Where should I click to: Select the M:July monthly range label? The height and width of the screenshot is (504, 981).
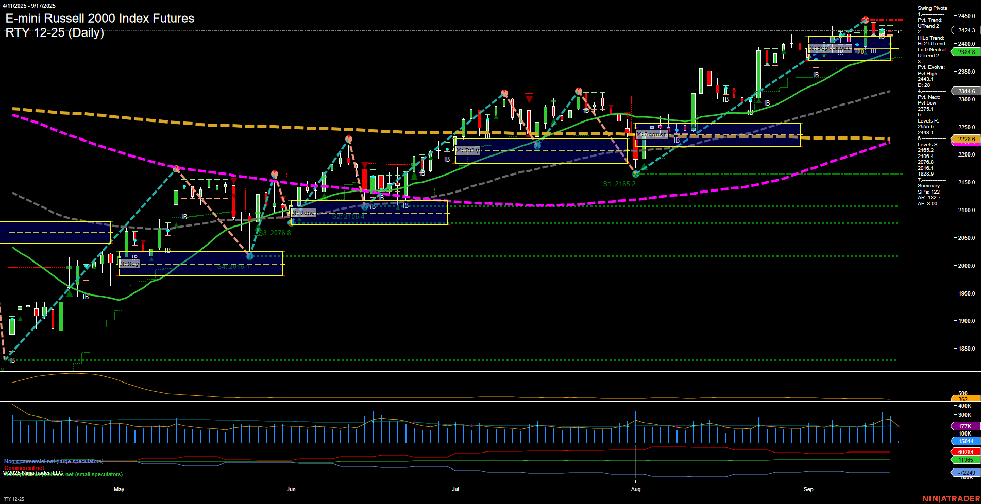468,150
